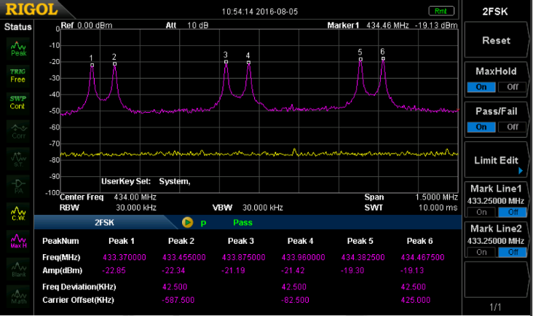Screen dimensions: 533x316
Task: Click the SWP Cont sweep icon
Action: click(x=18, y=103)
